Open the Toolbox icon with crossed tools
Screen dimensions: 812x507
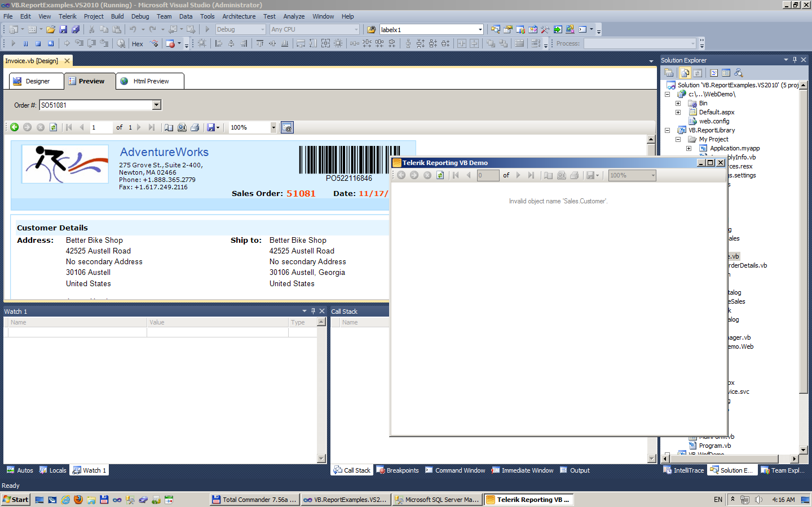[x=545, y=29]
